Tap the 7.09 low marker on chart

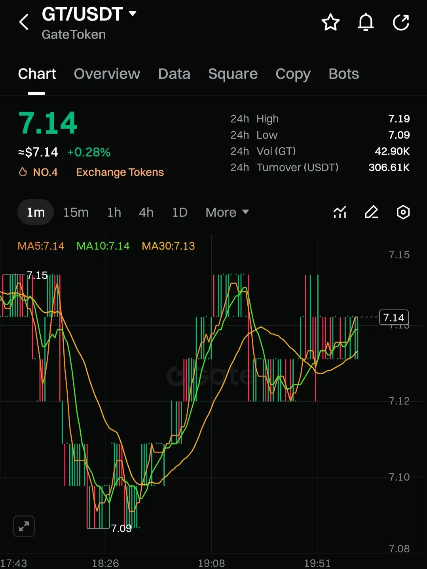[x=121, y=529]
